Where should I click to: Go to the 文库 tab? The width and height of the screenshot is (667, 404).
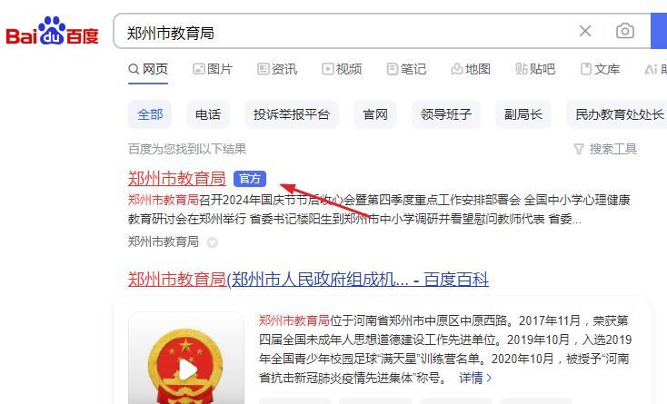tap(600, 69)
